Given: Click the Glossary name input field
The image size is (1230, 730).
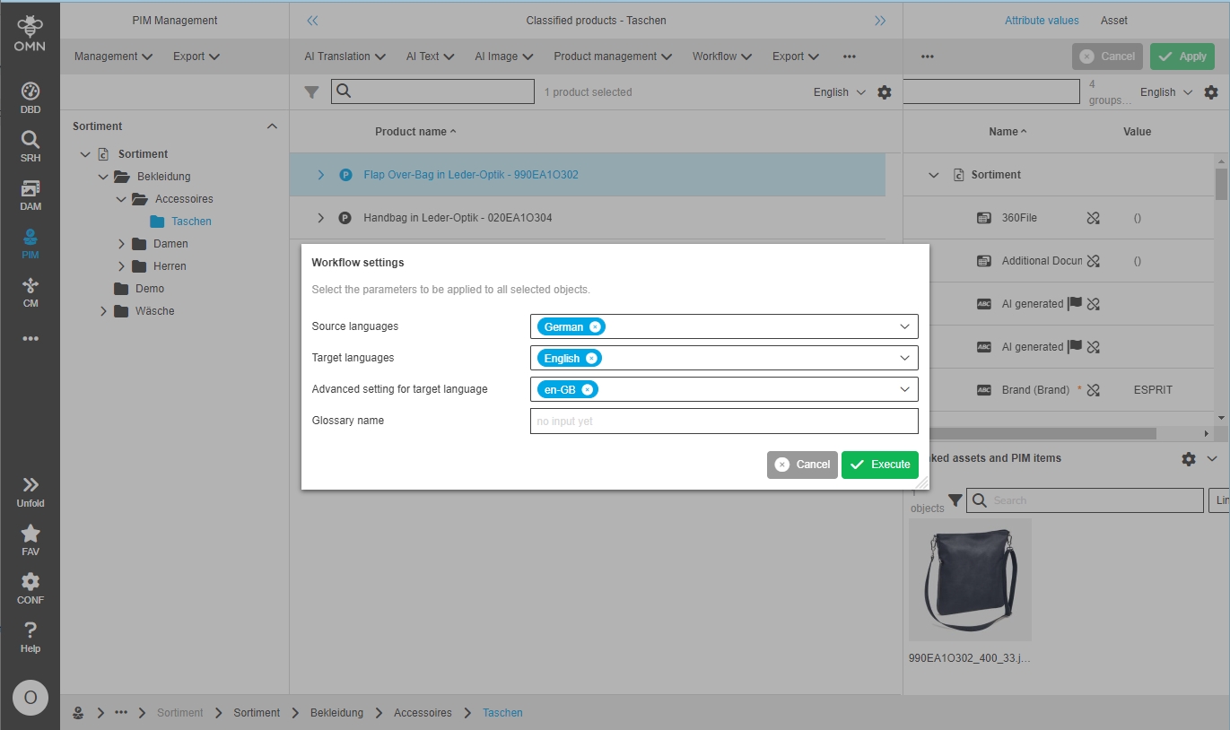Looking at the screenshot, I should coord(723,421).
